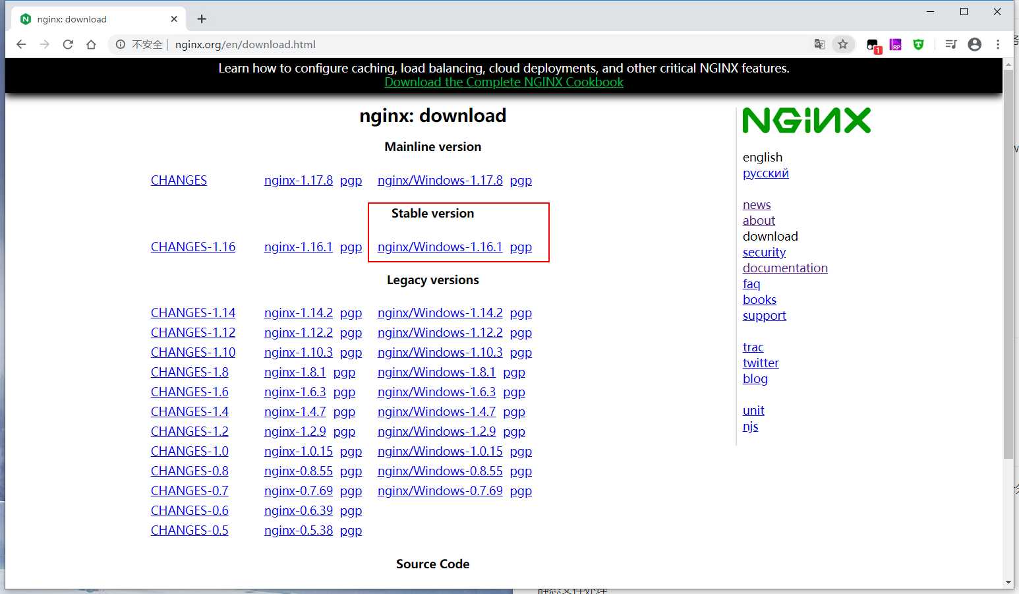Click the page vertical scrollbar thumb
The image size is (1019, 594).
point(1008,264)
